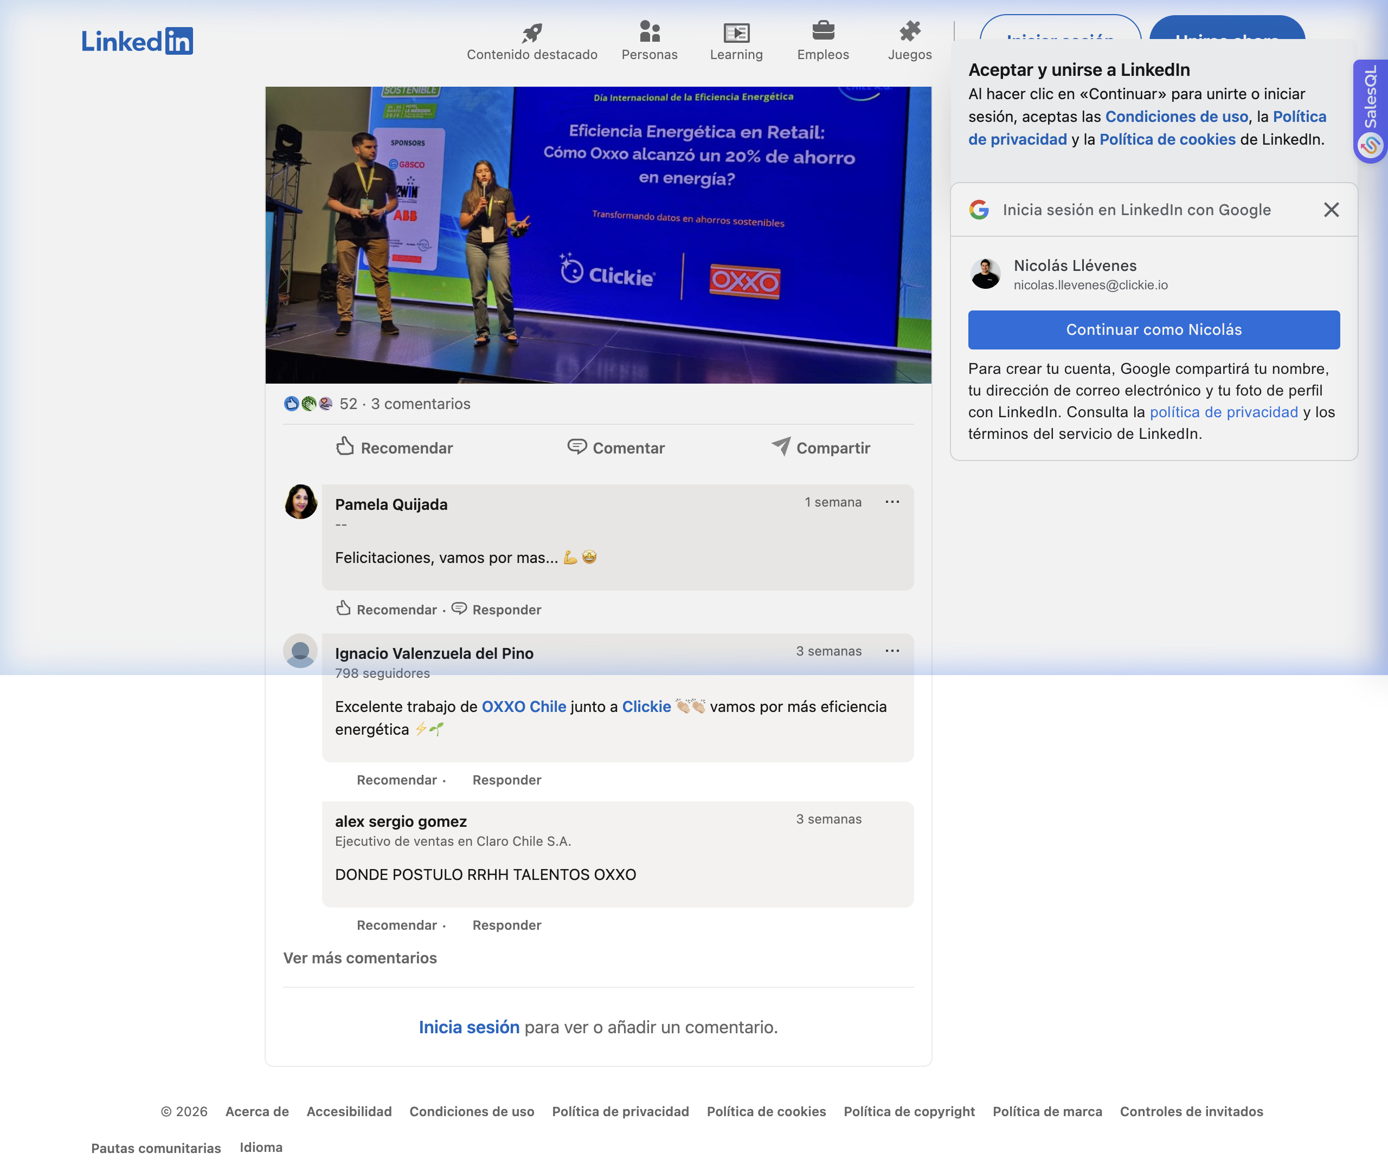Click Comentar on the post
This screenshot has width=1388, height=1166.
click(x=615, y=448)
